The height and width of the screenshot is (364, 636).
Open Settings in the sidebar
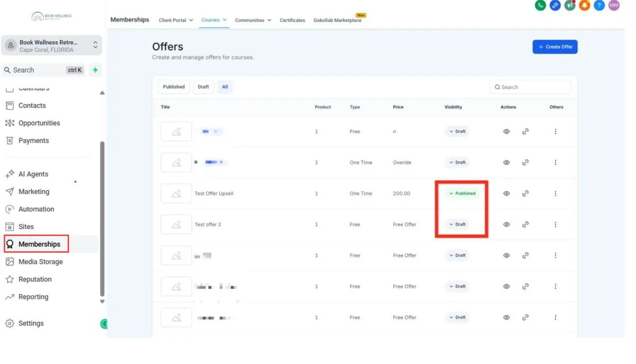tap(31, 323)
